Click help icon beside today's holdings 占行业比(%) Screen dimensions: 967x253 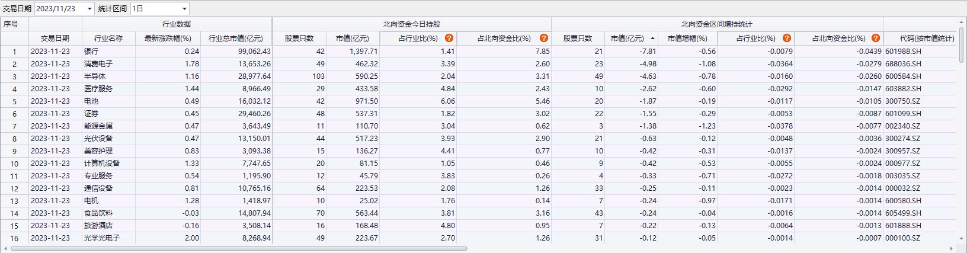click(449, 38)
